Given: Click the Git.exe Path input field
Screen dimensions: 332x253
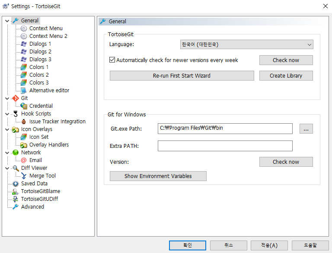Looking at the screenshot, I should pyautogui.click(x=225, y=128).
